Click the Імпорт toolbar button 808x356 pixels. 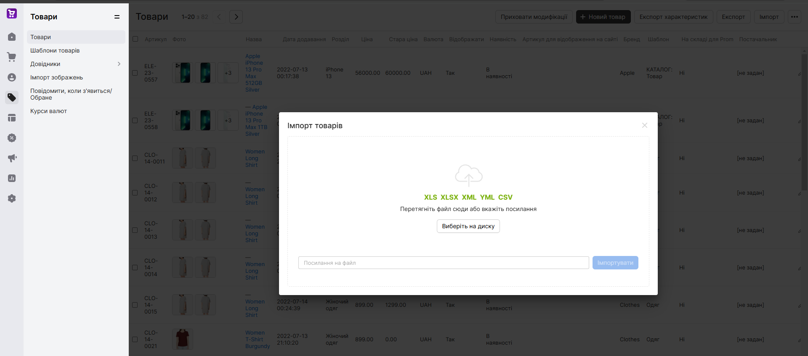click(769, 17)
